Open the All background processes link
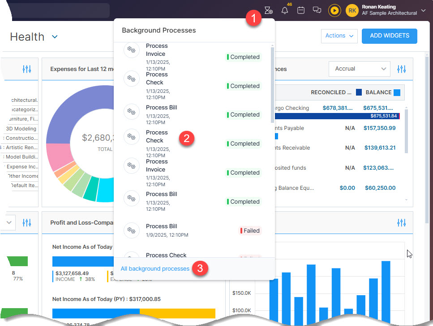 155,269
